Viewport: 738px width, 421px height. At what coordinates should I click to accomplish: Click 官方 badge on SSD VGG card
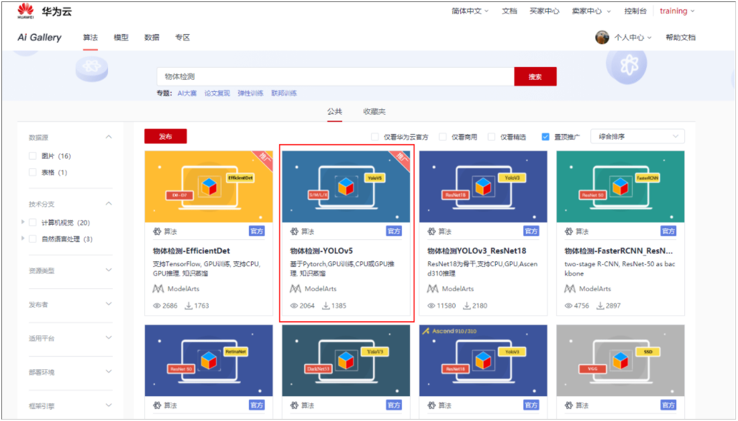pos(668,405)
